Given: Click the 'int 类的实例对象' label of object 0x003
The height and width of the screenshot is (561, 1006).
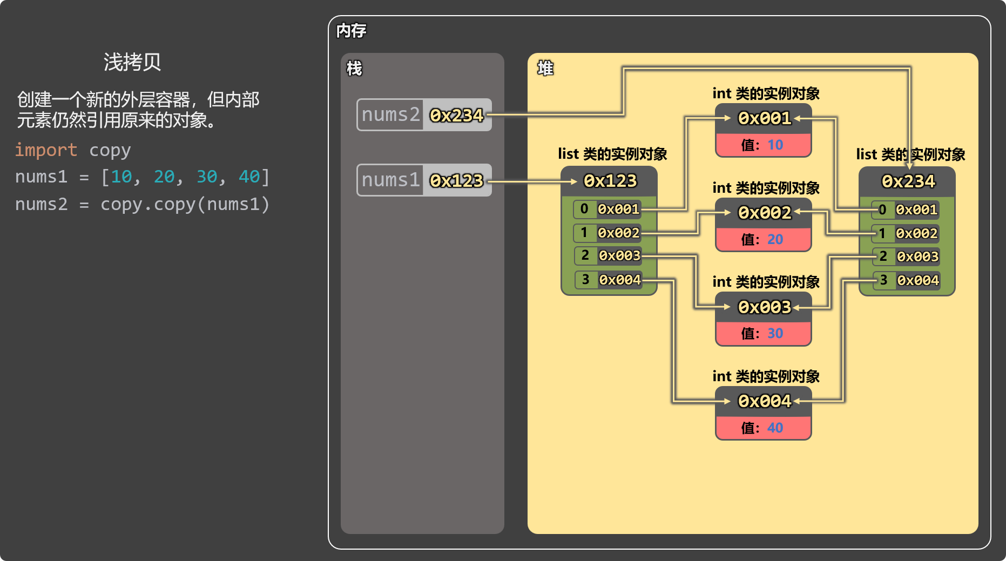Looking at the screenshot, I should [766, 282].
